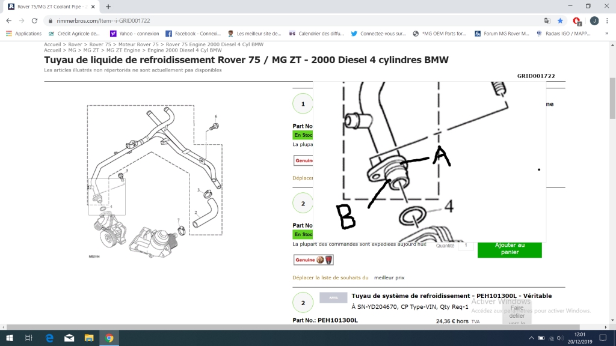Follow the Moteur Rover 75 breadcrumb

(x=139, y=44)
